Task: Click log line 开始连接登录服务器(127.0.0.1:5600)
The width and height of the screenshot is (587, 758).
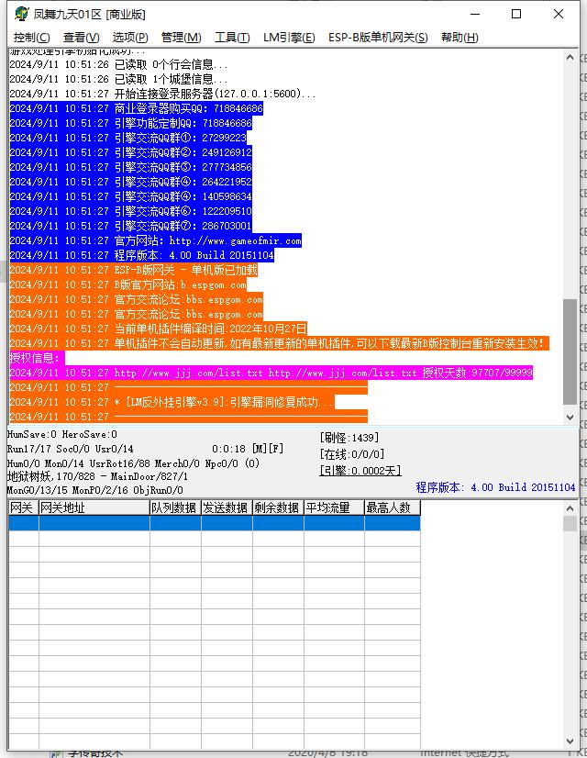Action: (x=163, y=94)
